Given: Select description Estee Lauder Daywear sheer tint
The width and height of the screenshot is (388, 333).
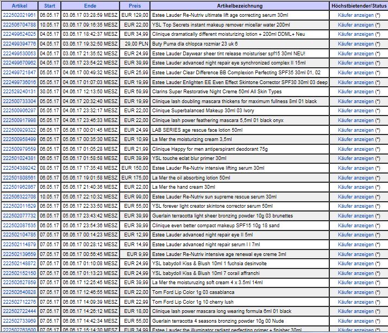Looking at the screenshot, I should [x=240, y=53].
